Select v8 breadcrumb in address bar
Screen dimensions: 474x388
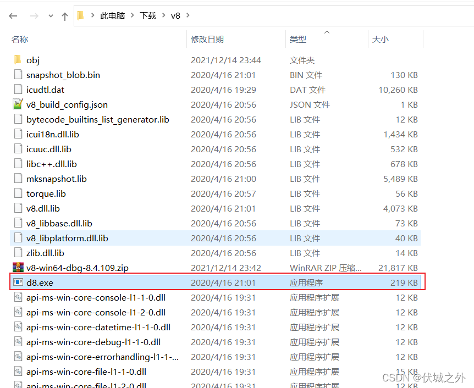(x=175, y=15)
